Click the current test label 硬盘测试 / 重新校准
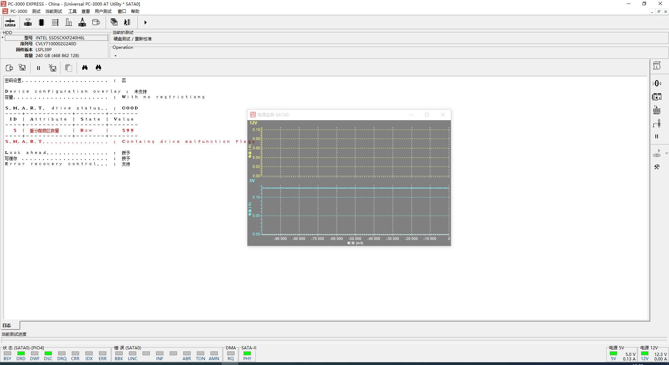 pyautogui.click(x=133, y=39)
